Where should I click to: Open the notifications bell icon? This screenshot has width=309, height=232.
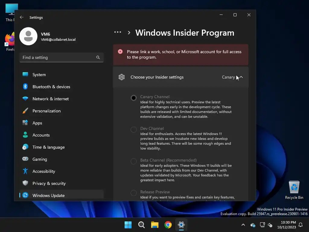click(301, 225)
